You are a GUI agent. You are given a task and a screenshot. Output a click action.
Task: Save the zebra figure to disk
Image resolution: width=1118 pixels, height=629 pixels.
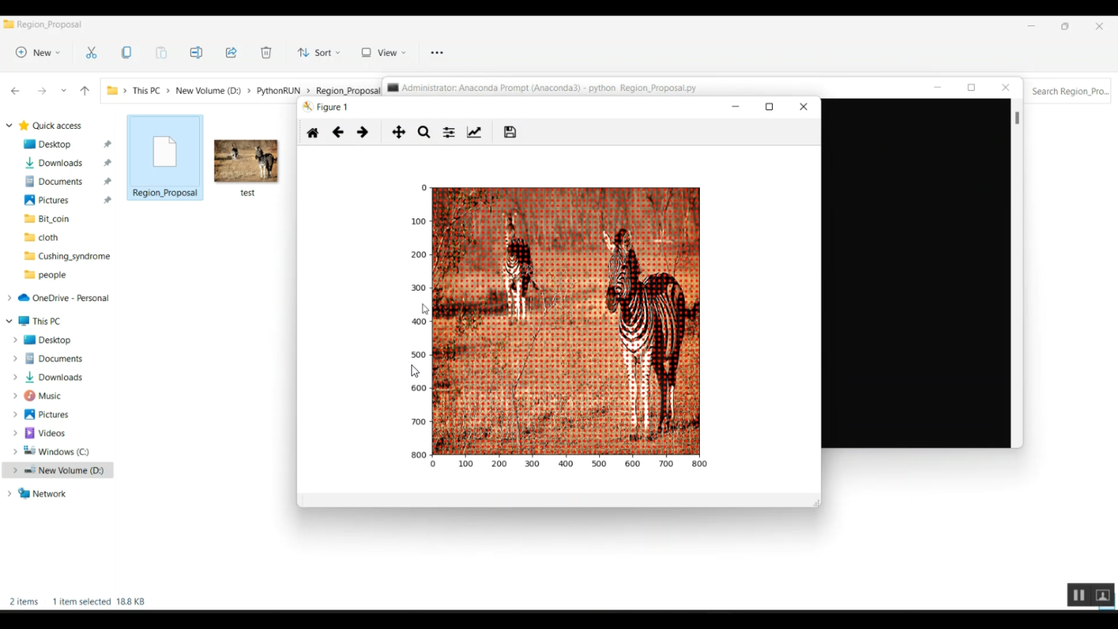click(510, 132)
